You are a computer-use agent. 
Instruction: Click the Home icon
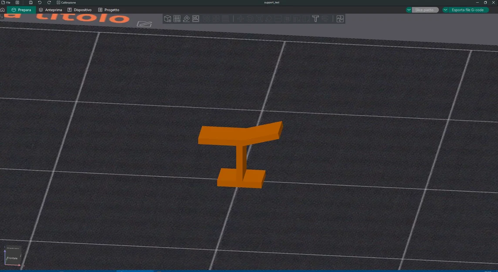point(3,10)
